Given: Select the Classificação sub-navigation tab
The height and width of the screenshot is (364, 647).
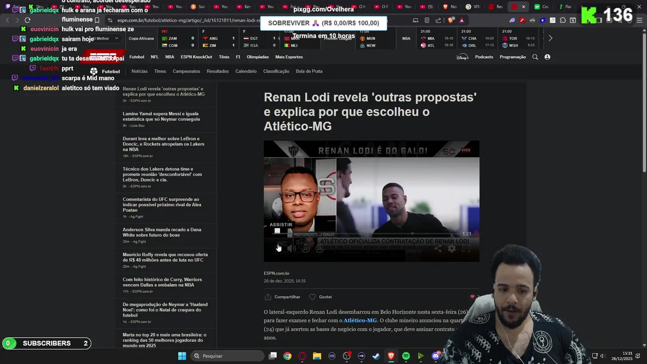Looking at the screenshot, I should click(x=276, y=71).
